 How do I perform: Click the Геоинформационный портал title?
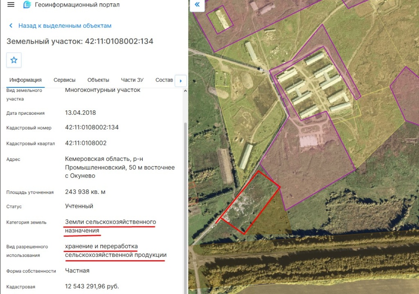pyautogui.click(x=77, y=4)
